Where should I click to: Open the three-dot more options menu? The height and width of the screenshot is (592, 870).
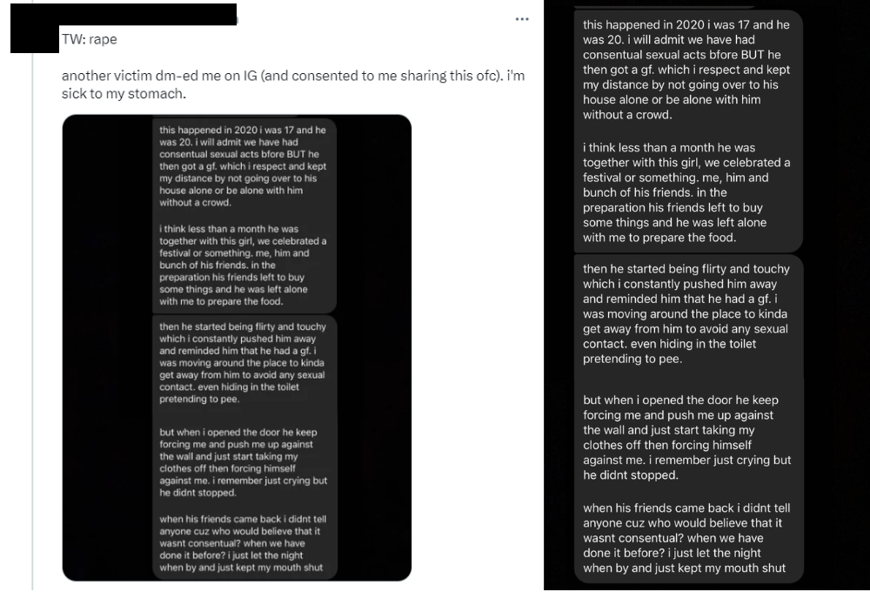(x=521, y=19)
